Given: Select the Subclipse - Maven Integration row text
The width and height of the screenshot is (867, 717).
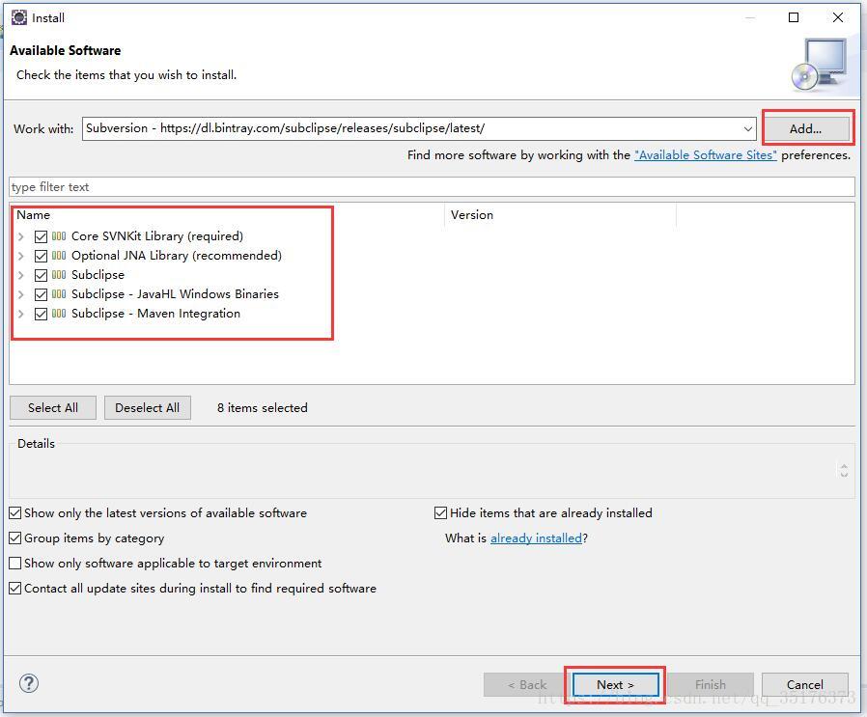Looking at the screenshot, I should point(156,314).
